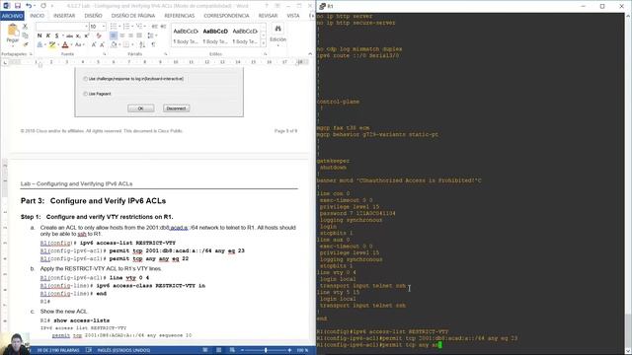
Task: Click the Cut scissors icon
Action: point(25,27)
